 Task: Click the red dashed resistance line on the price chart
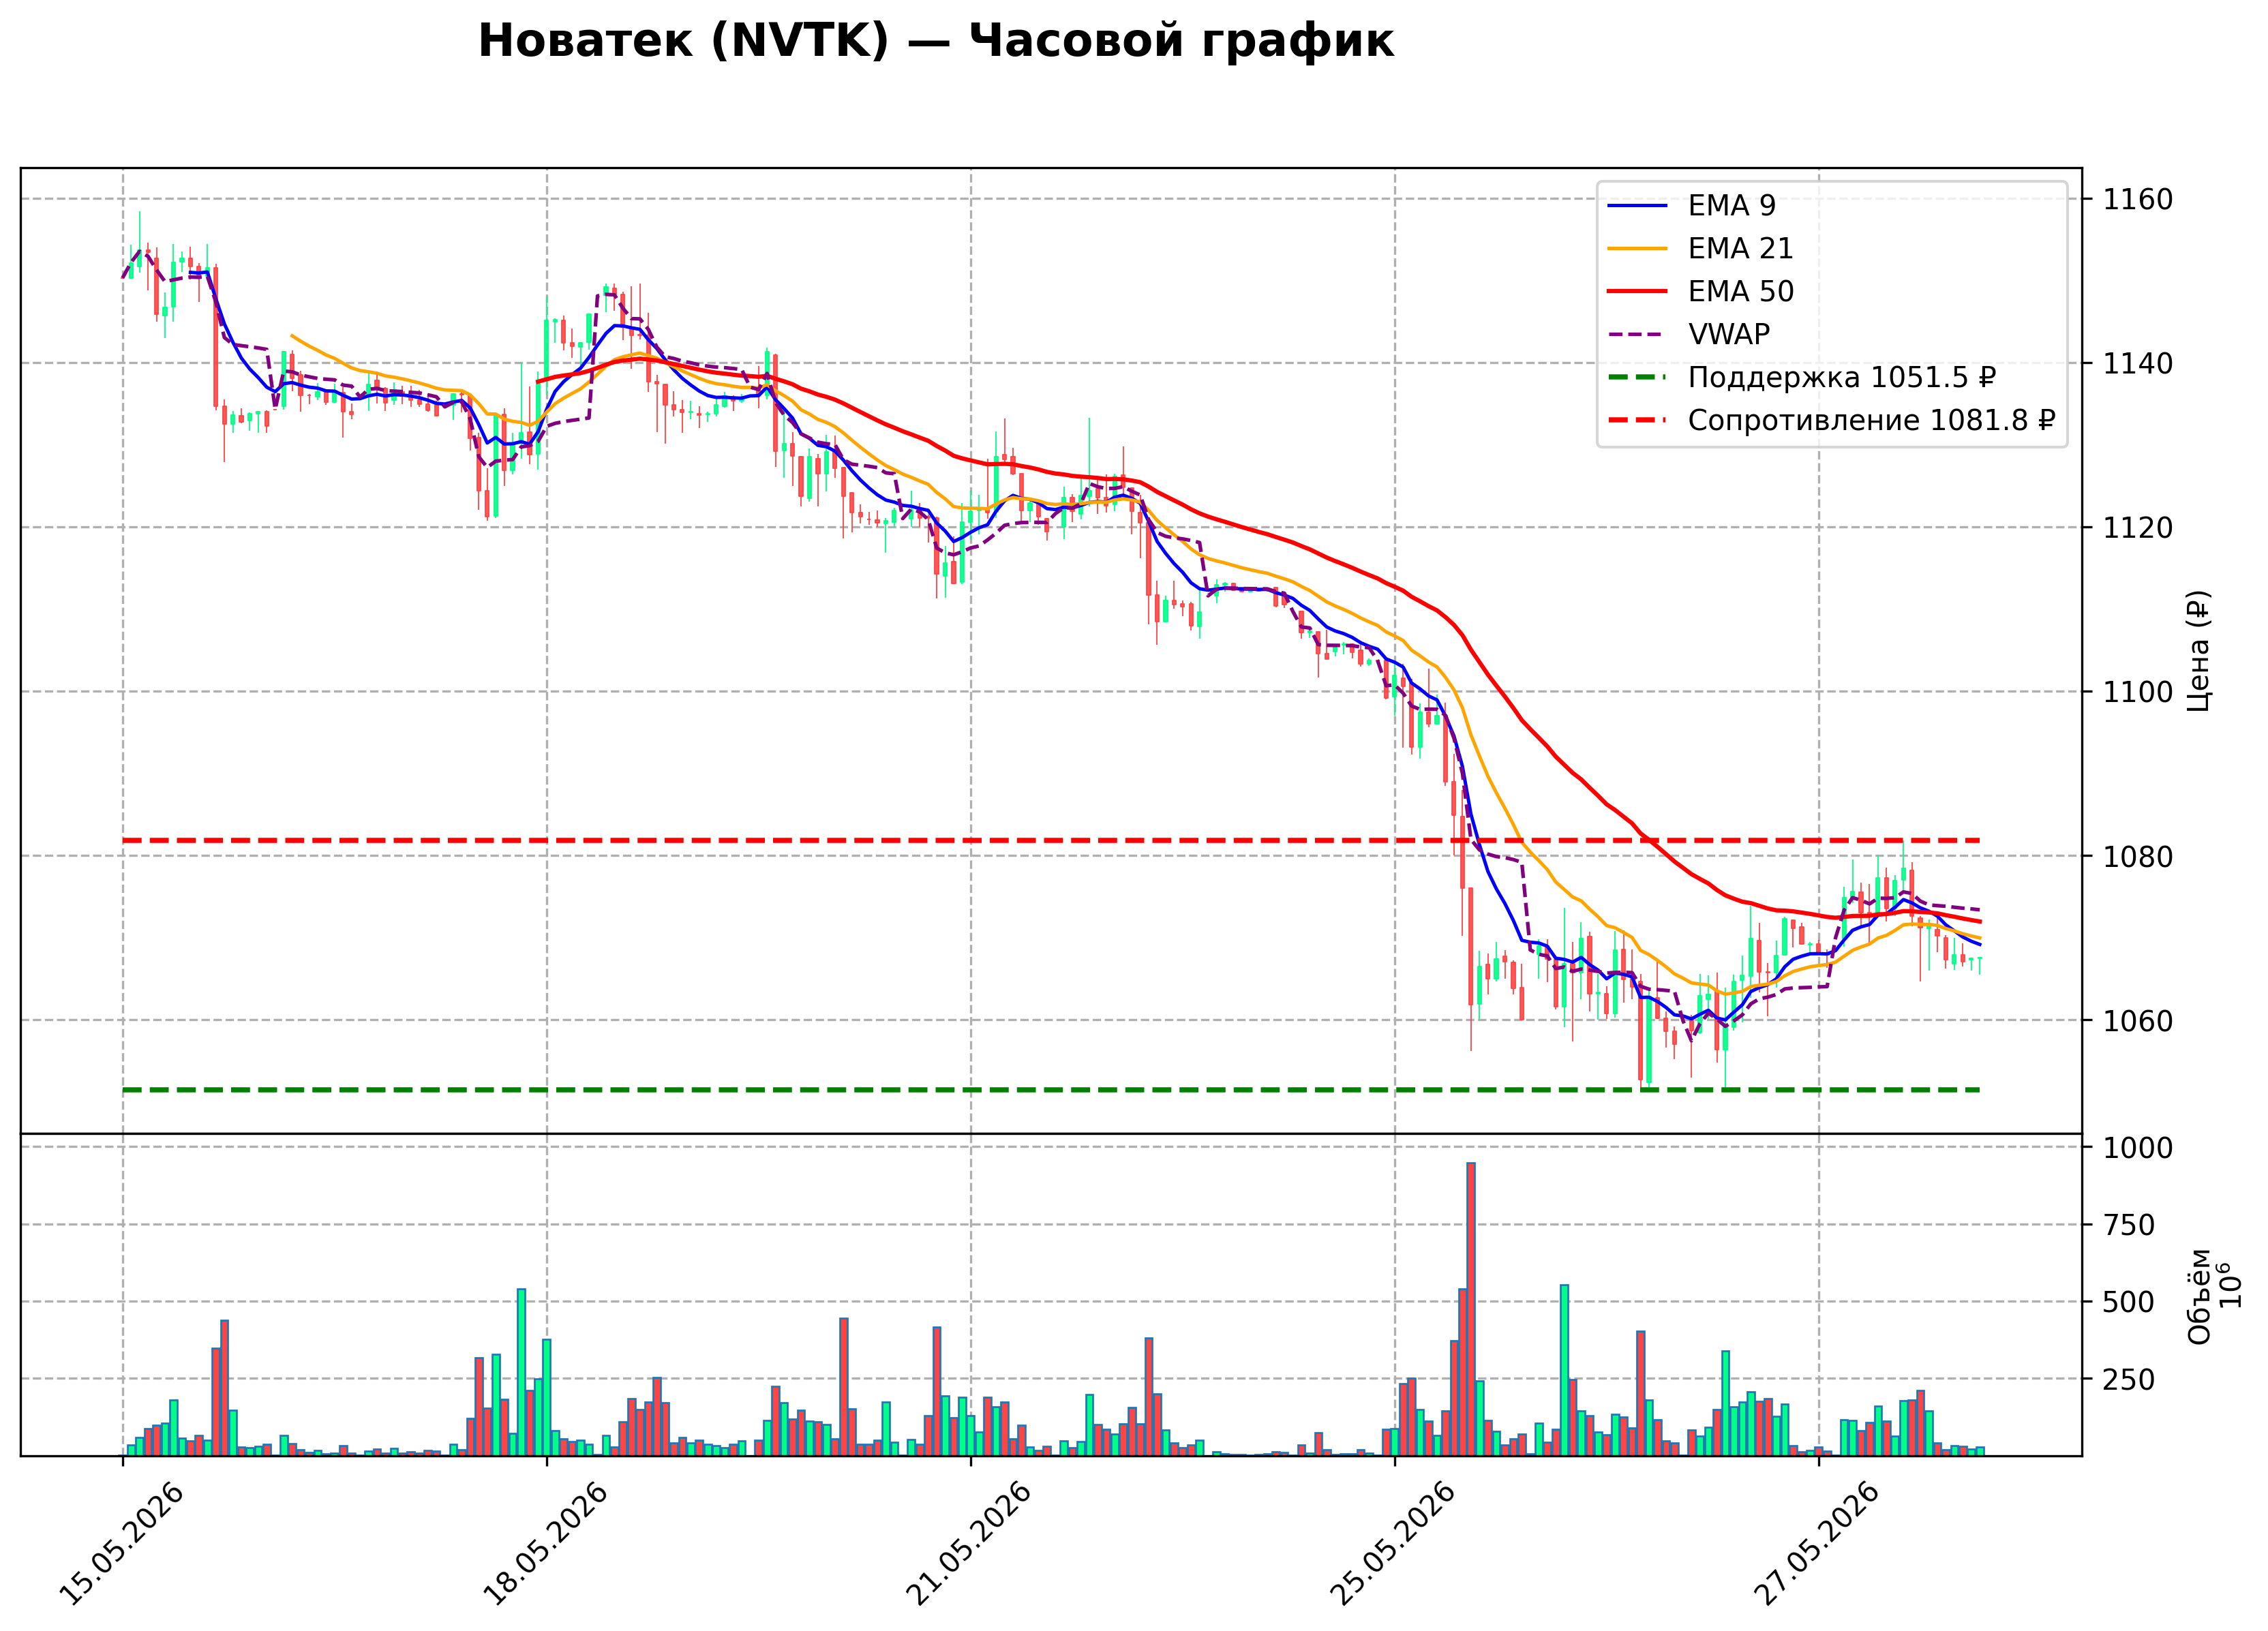[x=1051, y=840]
